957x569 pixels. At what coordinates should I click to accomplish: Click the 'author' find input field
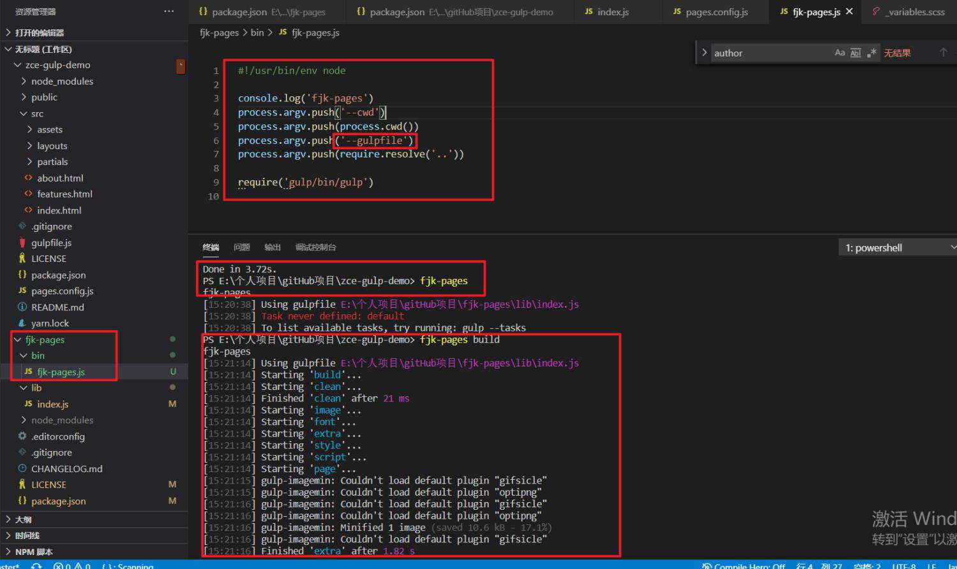(771, 53)
